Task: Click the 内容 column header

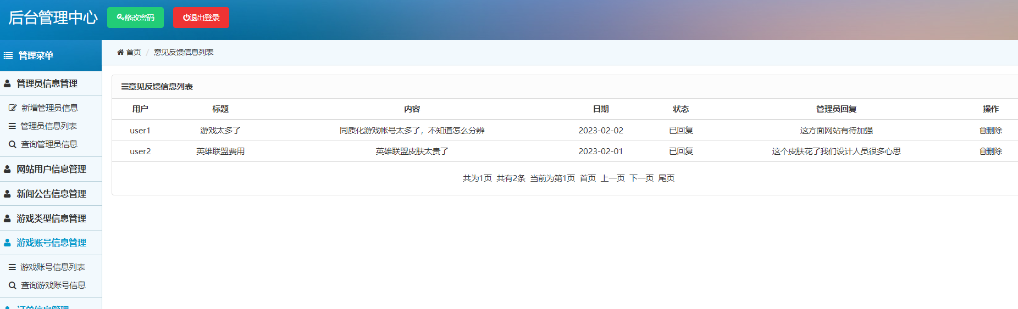Action: click(412, 109)
